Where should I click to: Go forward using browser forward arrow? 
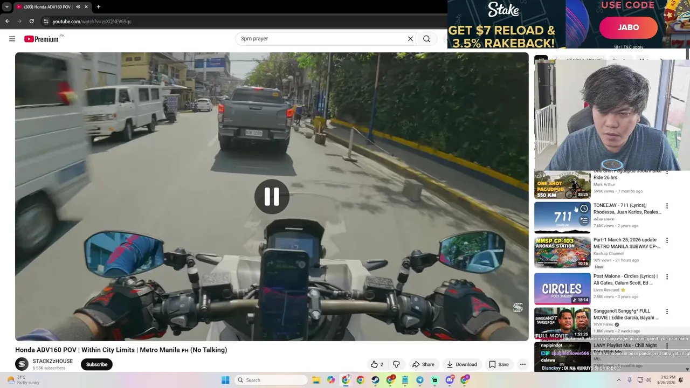tap(19, 21)
